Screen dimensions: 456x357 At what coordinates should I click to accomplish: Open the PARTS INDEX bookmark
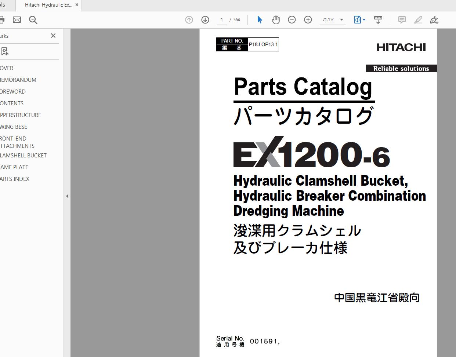(15, 179)
